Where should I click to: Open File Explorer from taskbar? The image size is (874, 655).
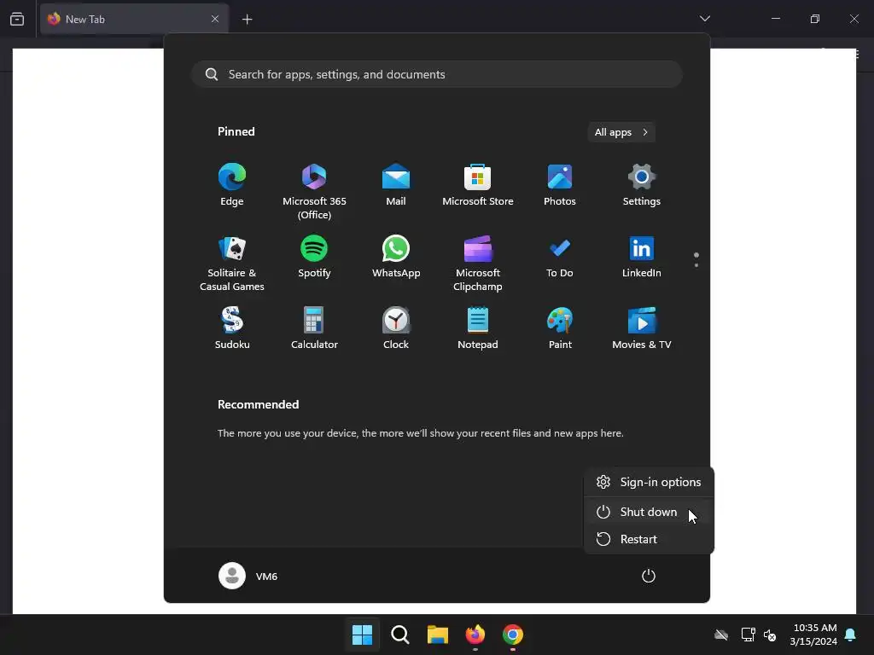(438, 635)
